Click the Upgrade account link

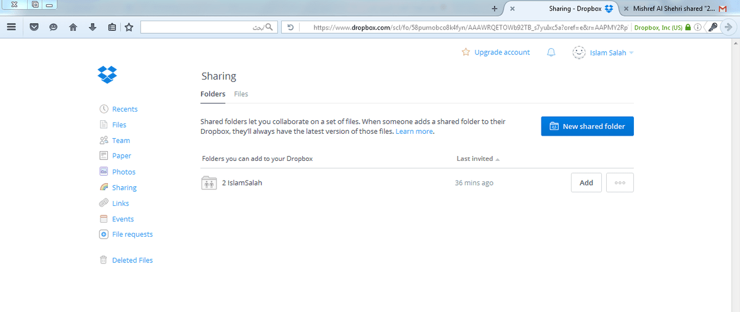(501, 52)
